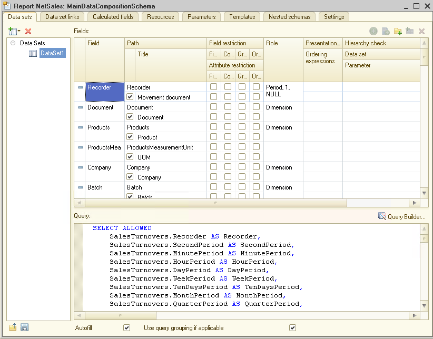This screenshot has height=339, width=433.
Task: Click the fields table horizontal scrollbar
Action: [x=215, y=203]
